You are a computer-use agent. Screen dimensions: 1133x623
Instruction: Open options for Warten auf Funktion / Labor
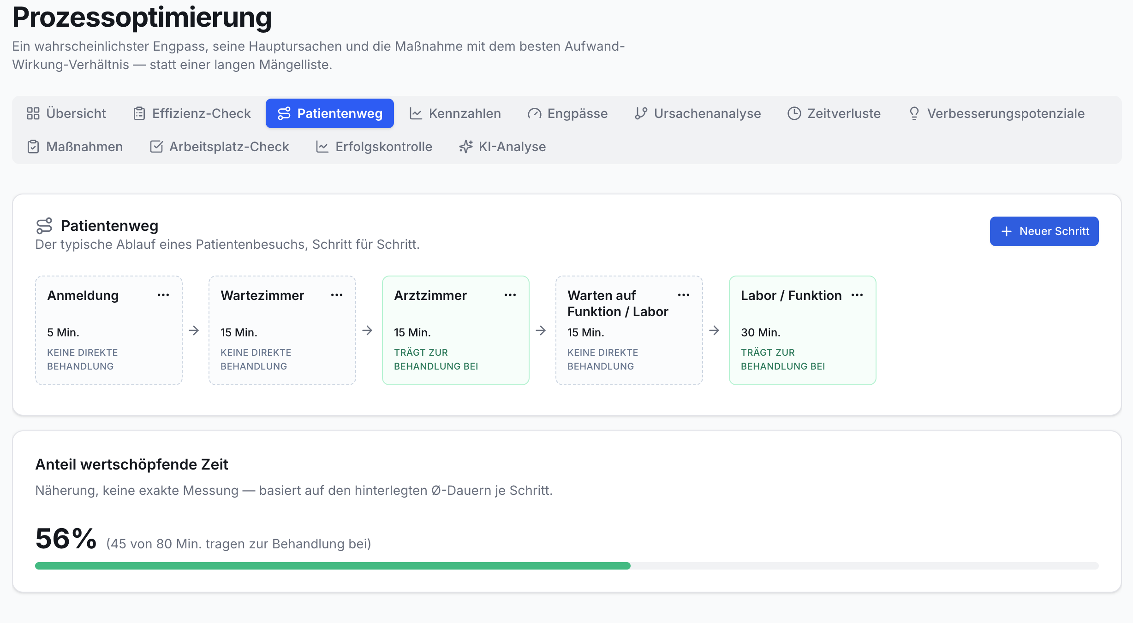point(684,295)
